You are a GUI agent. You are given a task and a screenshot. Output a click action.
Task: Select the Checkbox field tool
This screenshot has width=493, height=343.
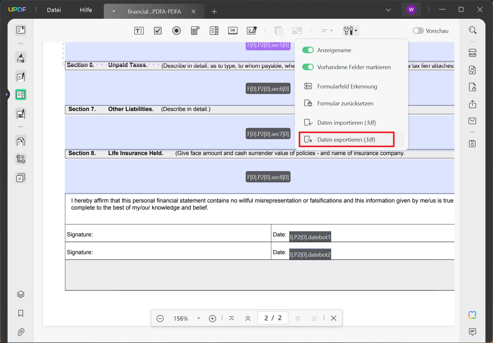pyautogui.click(x=158, y=31)
